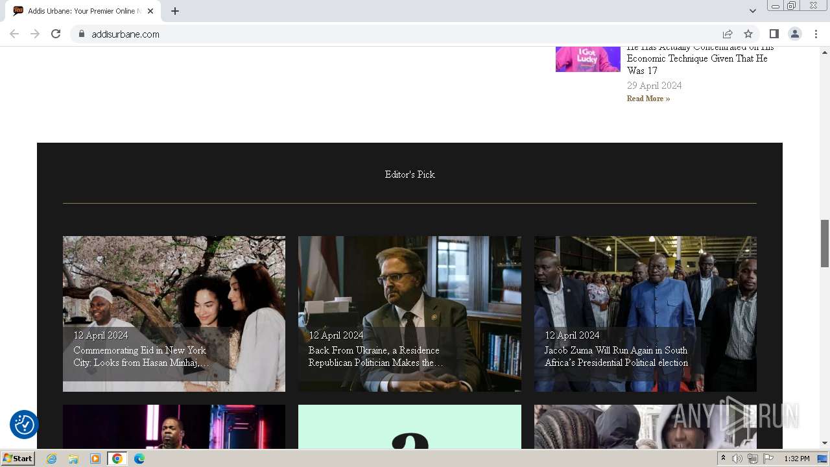Open the mint green thumbnail card
Viewport: 830px width, 467px height.
pos(410,427)
